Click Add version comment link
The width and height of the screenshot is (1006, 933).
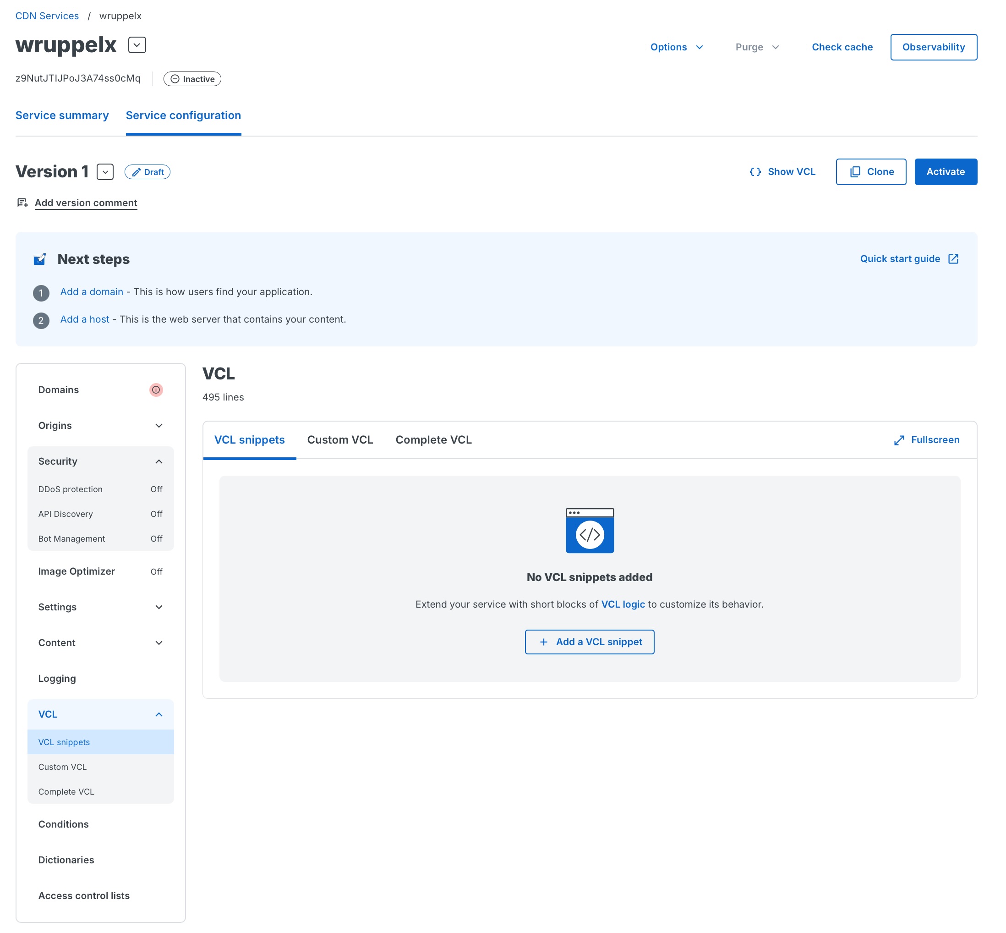point(86,203)
